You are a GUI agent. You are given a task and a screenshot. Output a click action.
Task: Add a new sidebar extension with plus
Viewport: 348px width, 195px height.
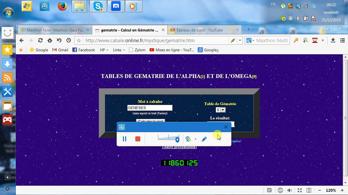pyautogui.click(x=7, y=177)
